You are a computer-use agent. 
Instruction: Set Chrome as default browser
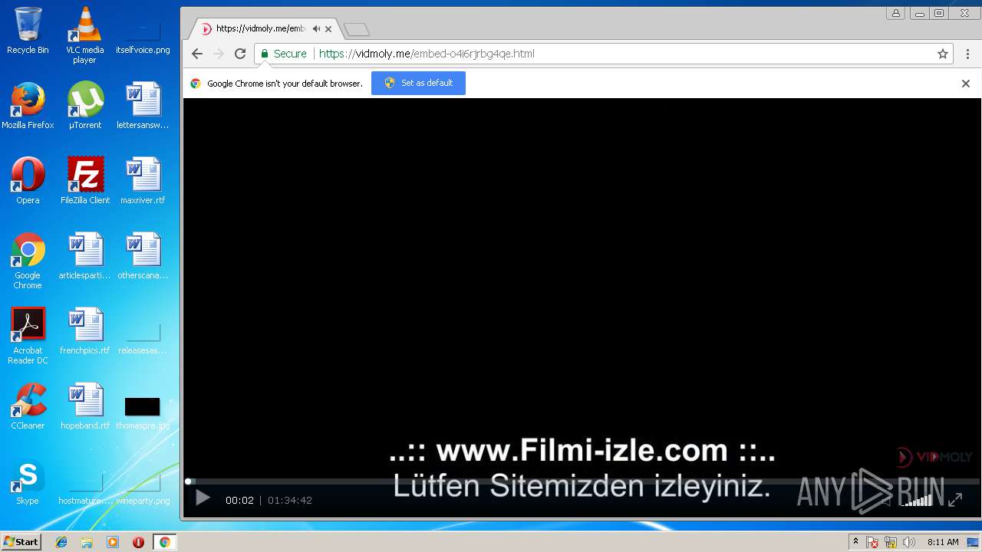point(418,83)
